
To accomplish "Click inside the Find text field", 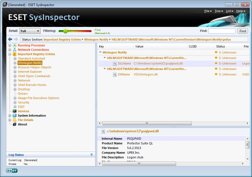I will click(x=222, y=31).
